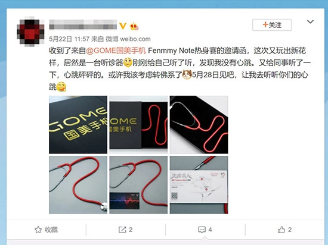Open the stethoscope in black box thumbnail

click(199, 125)
